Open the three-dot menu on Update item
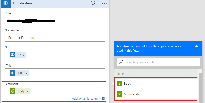Screen dimensions: 205x103 click(x=104, y=3)
